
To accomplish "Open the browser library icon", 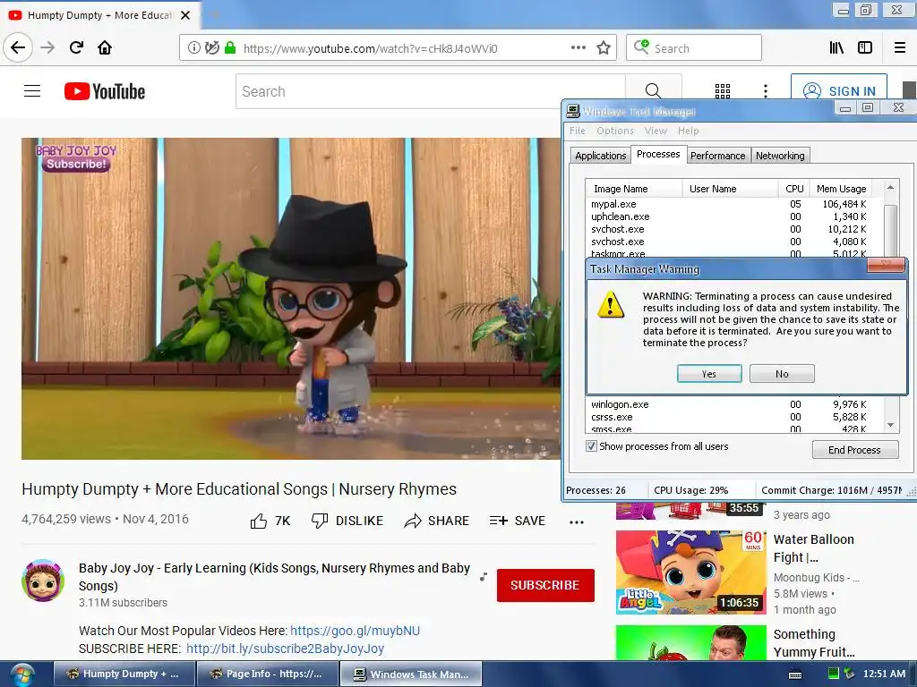I will click(837, 48).
